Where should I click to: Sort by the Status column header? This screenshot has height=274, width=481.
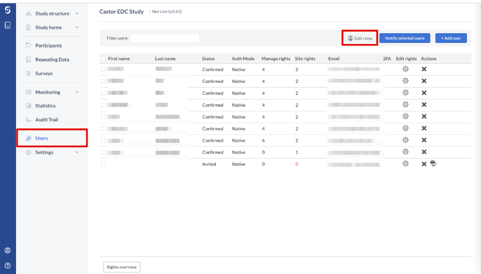[x=208, y=59]
